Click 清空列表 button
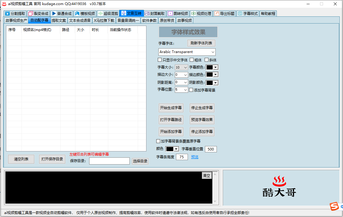Screen dimensions: 343x217 (21, 159)
